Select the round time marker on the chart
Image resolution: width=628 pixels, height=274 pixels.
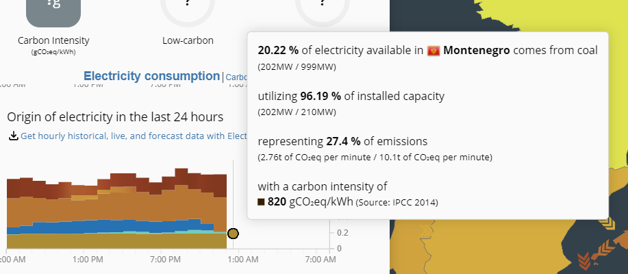[x=233, y=234]
